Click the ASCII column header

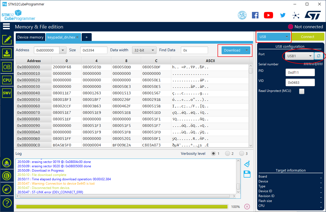[210, 61]
